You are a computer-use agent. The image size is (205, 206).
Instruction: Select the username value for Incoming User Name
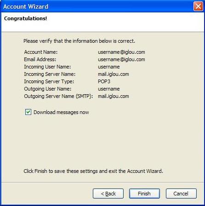109,67
